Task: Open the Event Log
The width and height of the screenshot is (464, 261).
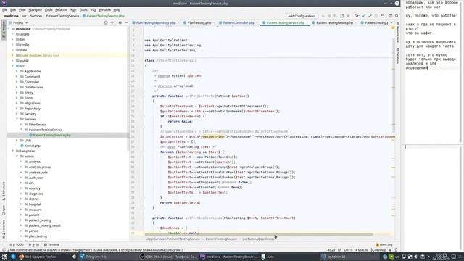Action: click(x=384, y=245)
